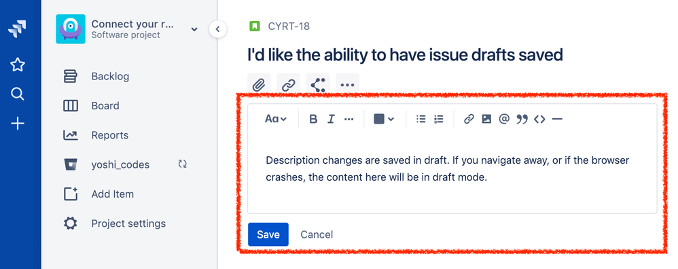Click Add Item in the sidebar
This screenshot has width=678, height=269.
(112, 194)
